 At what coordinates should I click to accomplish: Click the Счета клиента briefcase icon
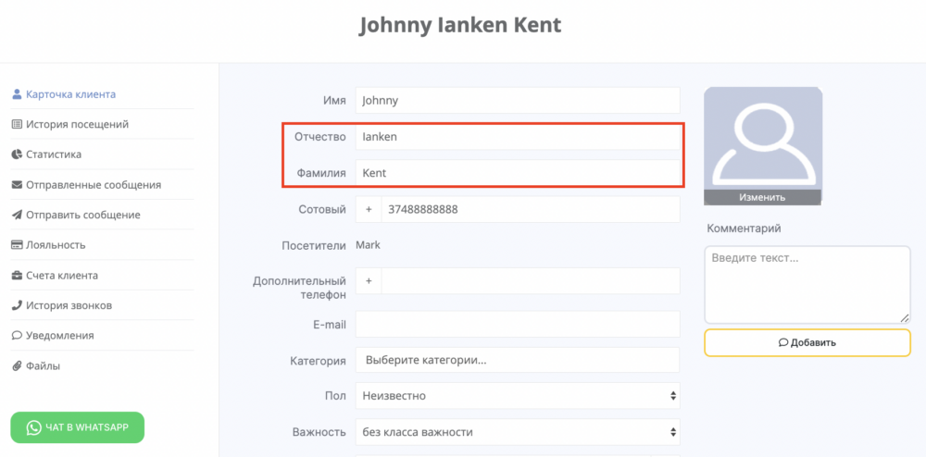(17, 276)
